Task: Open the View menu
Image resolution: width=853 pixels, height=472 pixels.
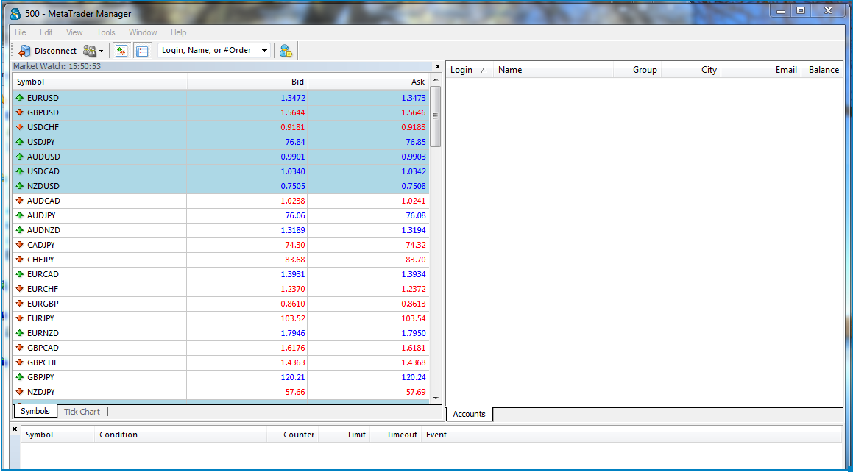Action: point(74,32)
